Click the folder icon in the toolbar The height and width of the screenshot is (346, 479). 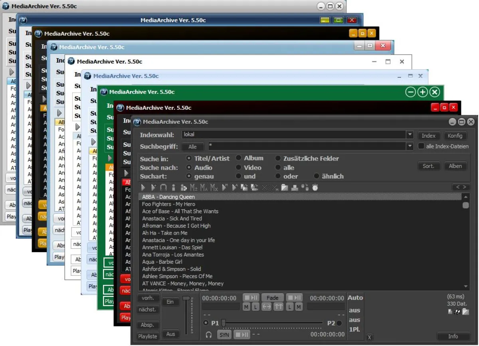point(284,187)
